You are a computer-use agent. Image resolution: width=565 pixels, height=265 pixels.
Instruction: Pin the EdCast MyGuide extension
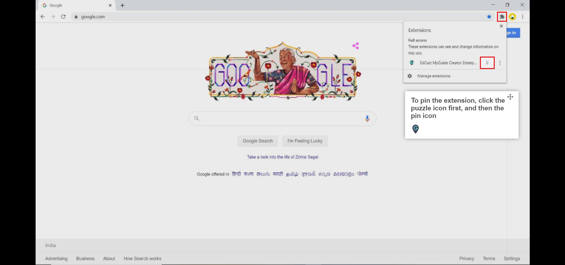point(487,63)
